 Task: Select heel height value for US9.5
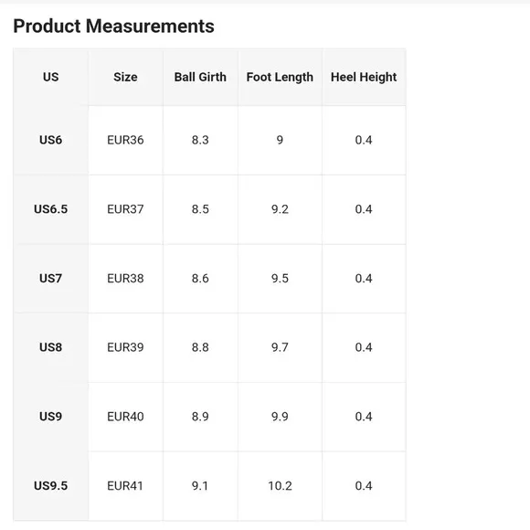(x=364, y=486)
